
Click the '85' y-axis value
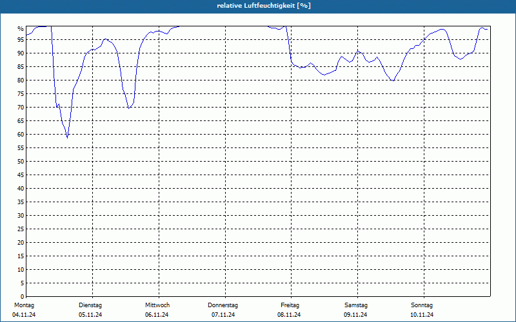point(21,67)
